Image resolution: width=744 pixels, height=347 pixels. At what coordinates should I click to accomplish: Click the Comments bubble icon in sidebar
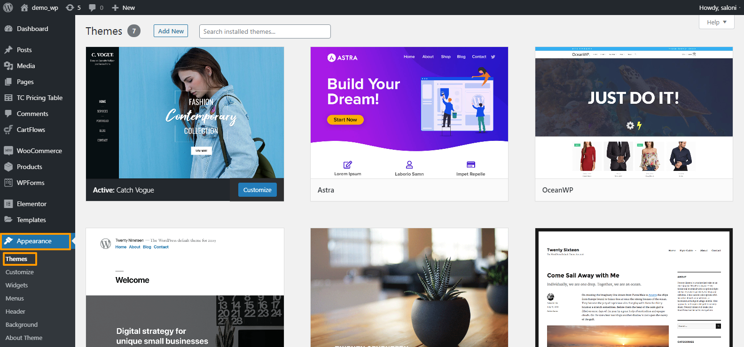[x=8, y=114]
